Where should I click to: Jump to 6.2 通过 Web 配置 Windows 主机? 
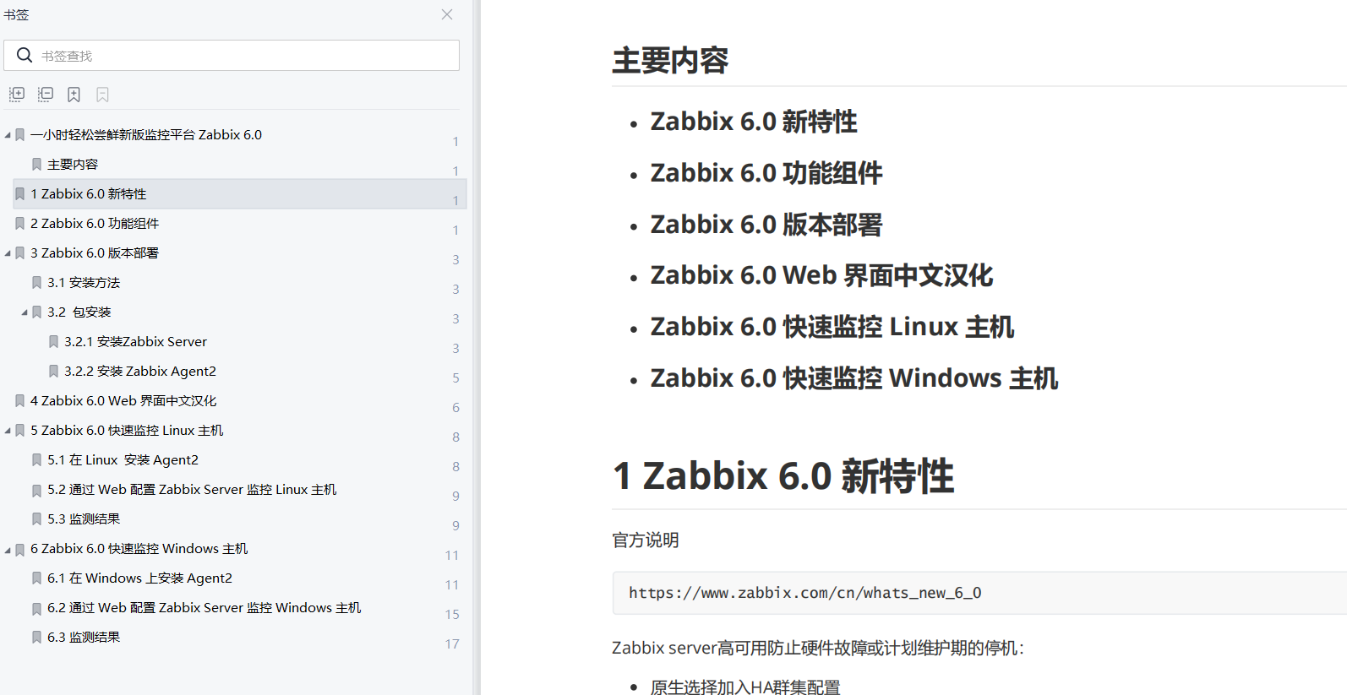[205, 607]
